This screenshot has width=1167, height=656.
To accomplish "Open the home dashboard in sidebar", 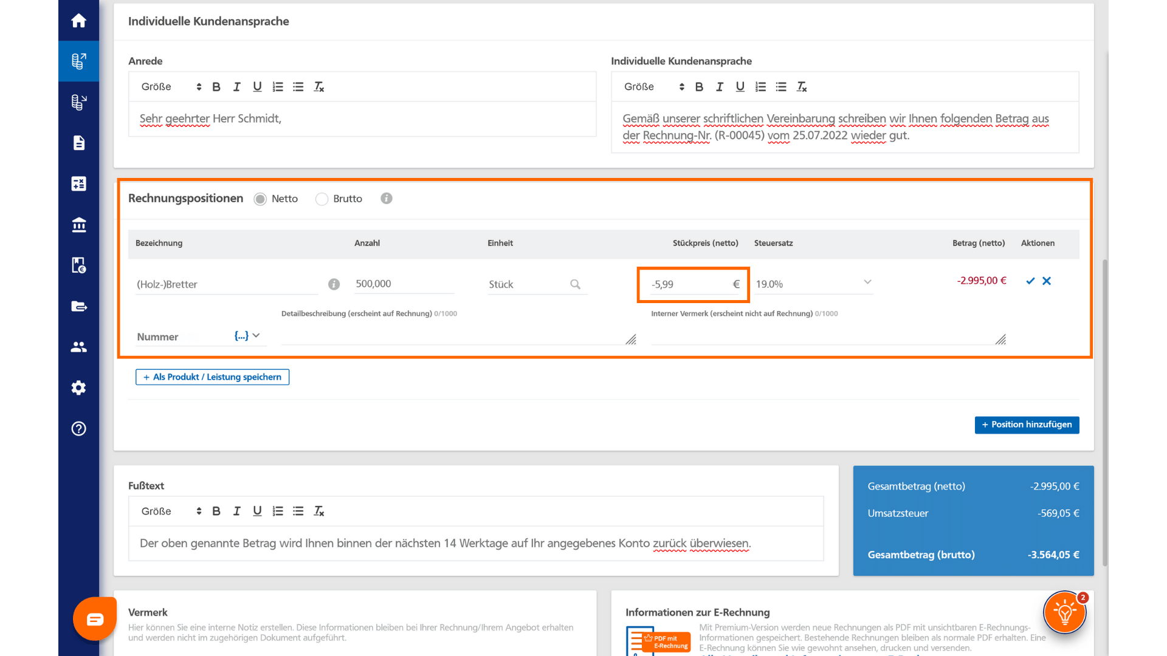I will pyautogui.click(x=78, y=21).
